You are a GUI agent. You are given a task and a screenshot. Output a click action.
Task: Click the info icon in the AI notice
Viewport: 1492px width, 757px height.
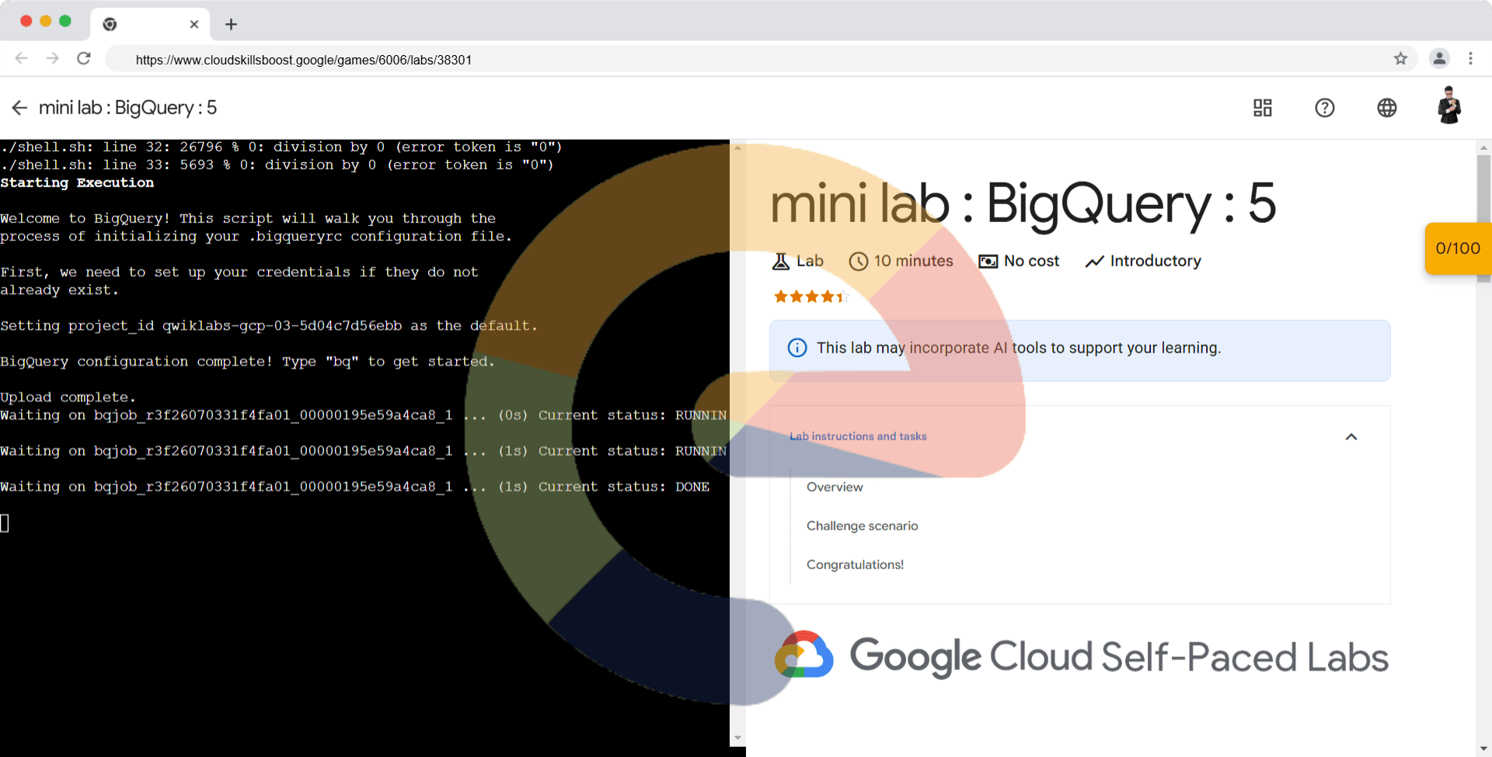797,348
